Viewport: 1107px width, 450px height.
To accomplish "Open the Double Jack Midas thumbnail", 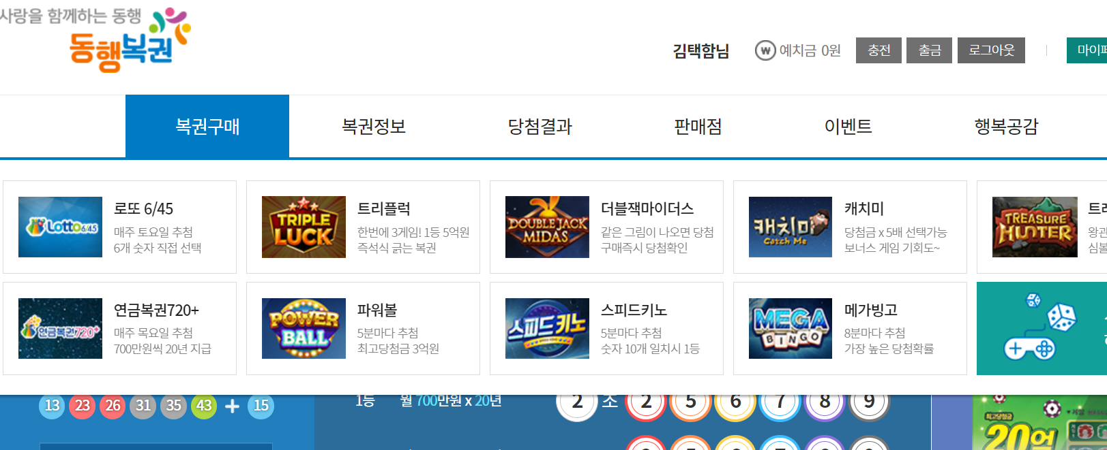I will (x=547, y=227).
